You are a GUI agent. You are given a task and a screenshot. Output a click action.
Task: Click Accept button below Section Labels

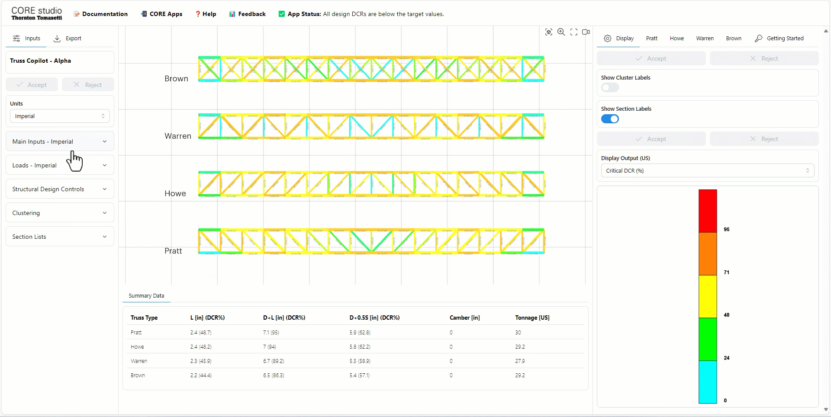(x=651, y=139)
